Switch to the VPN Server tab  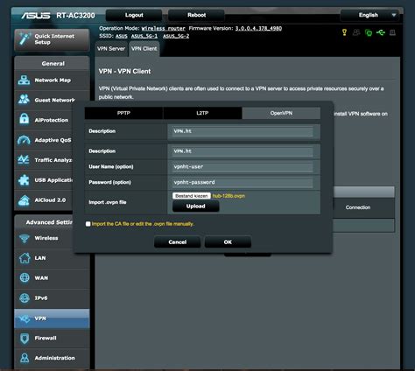pyautogui.click(x=111, y=49)
